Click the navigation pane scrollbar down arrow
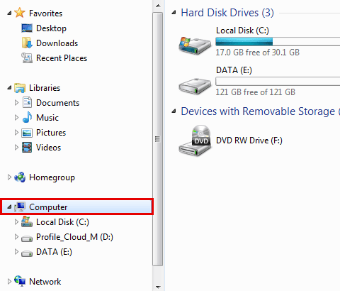The height and width of the screenshot is (291, 340). 158,287
